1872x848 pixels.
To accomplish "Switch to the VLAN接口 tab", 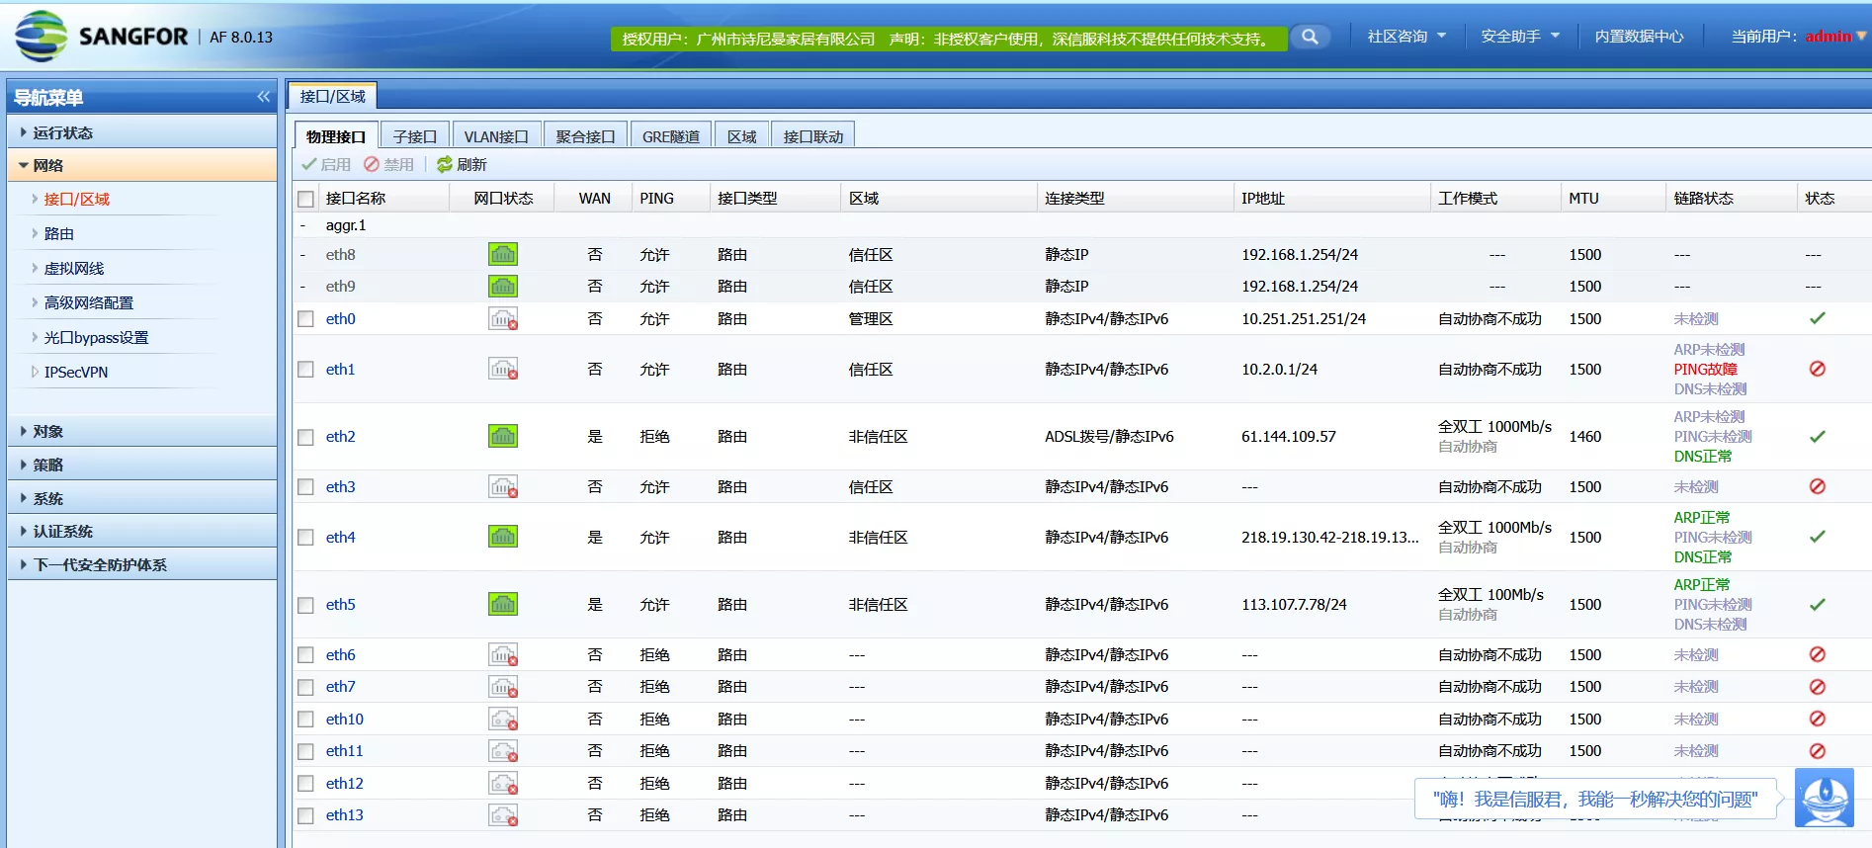I will [495, 136].
